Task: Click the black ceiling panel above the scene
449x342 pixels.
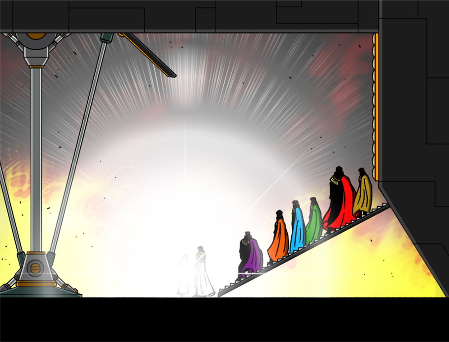Action: 197,15
